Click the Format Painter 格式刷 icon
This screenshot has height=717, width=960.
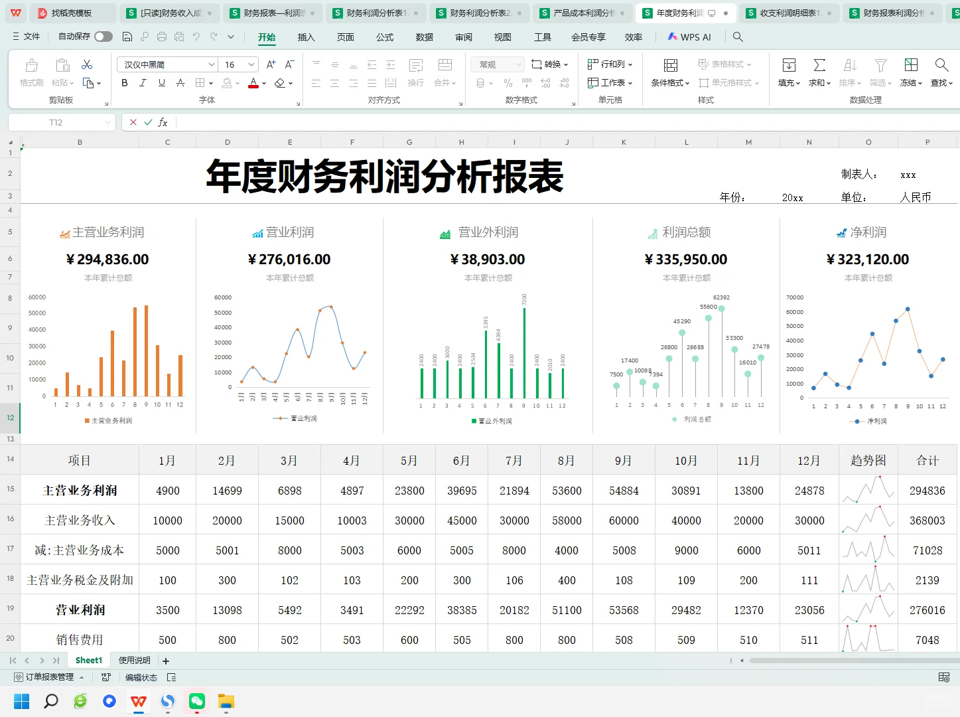click(x=31, y=65)
